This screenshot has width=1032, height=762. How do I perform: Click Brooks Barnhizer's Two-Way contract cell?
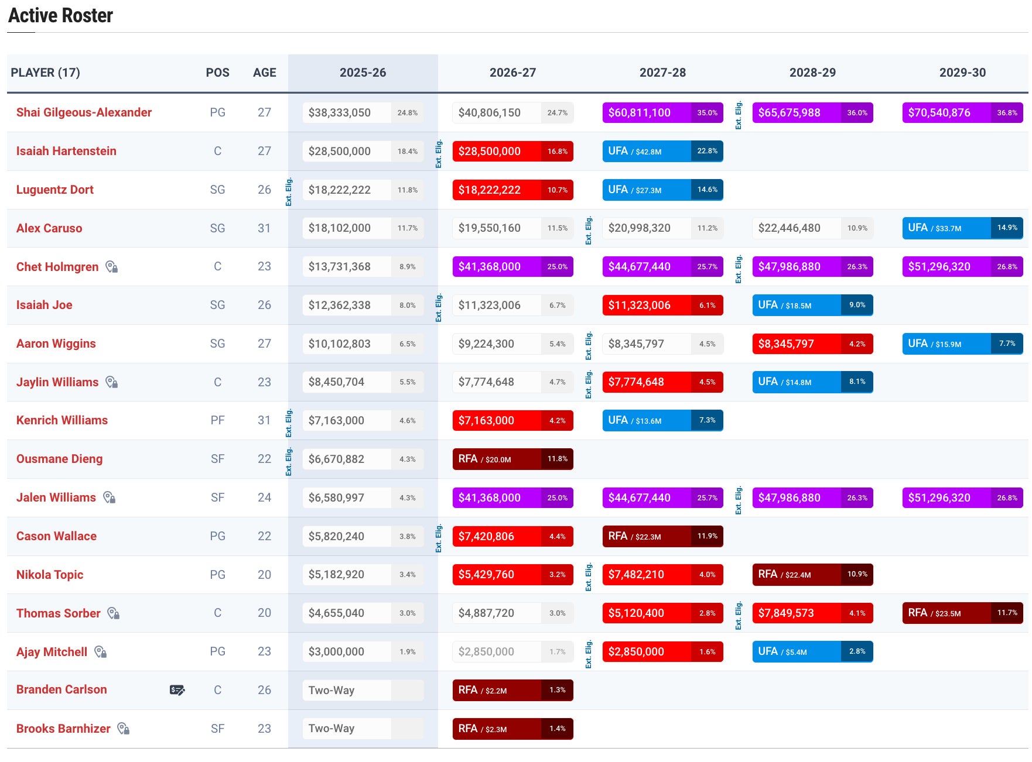tap(332, 729)
